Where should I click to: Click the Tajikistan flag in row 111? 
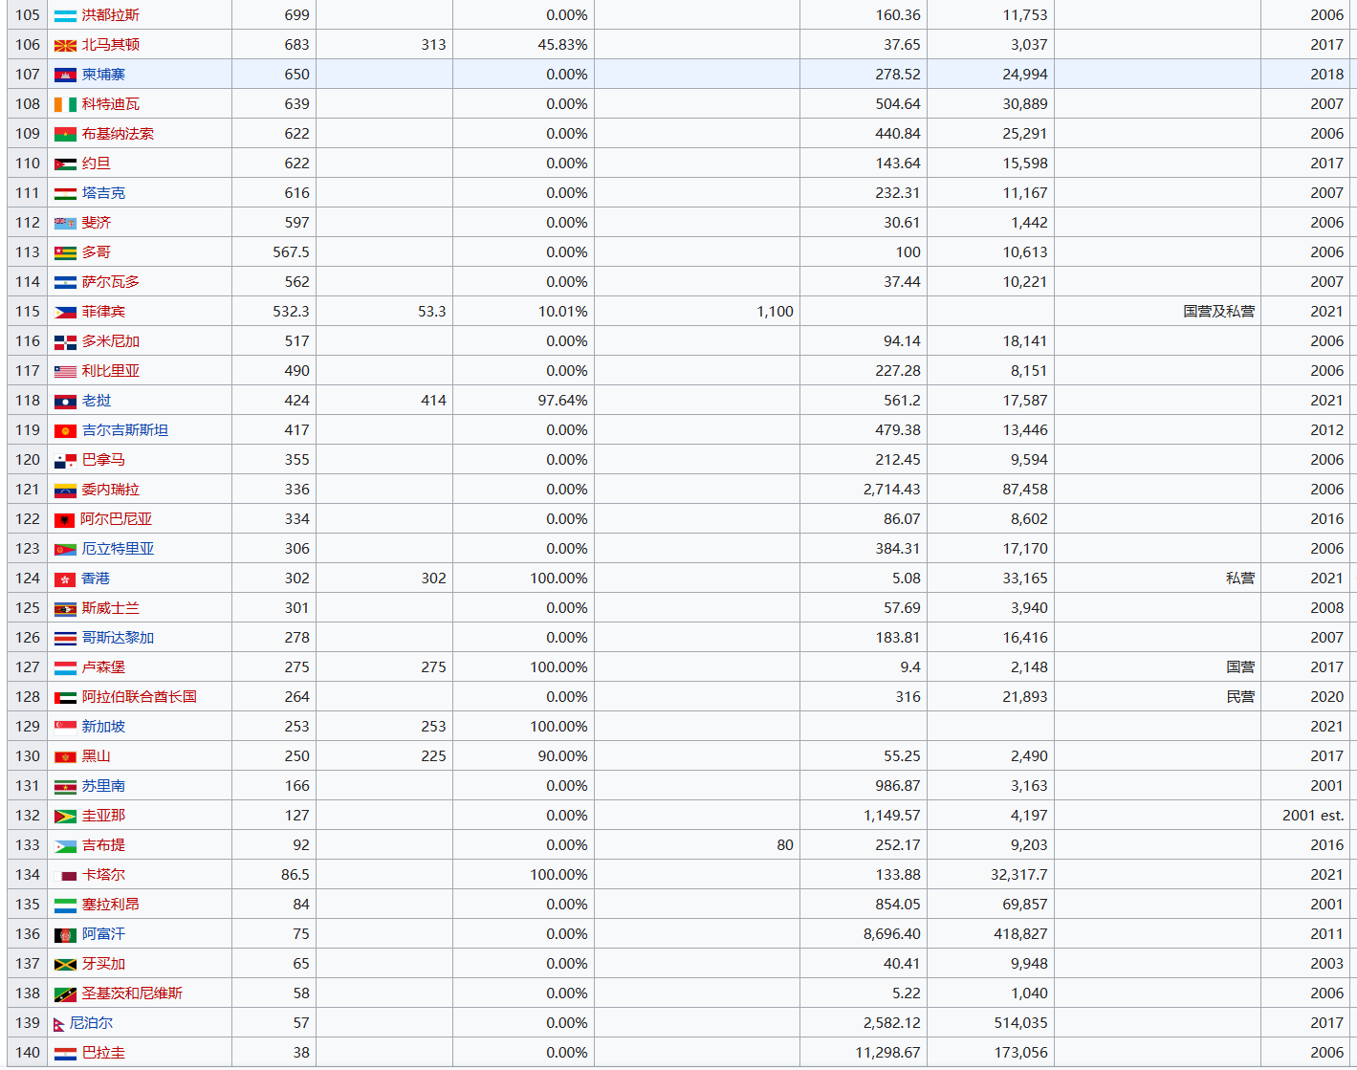pyautogui.click(x=65, y=193)
